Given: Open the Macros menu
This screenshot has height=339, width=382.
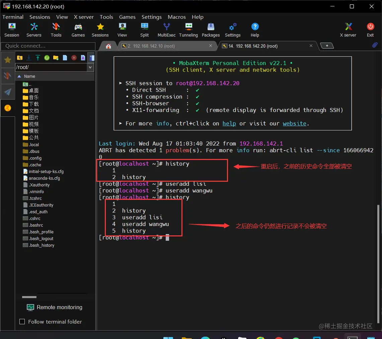Looking at the screenshot, I should click(x=176, y=17).
